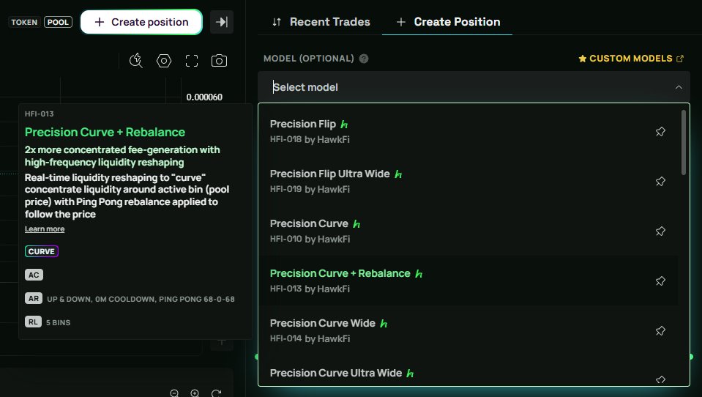Pin the Precision Flip Ultra Wide model
702x397 pixels.
point(660,181)
